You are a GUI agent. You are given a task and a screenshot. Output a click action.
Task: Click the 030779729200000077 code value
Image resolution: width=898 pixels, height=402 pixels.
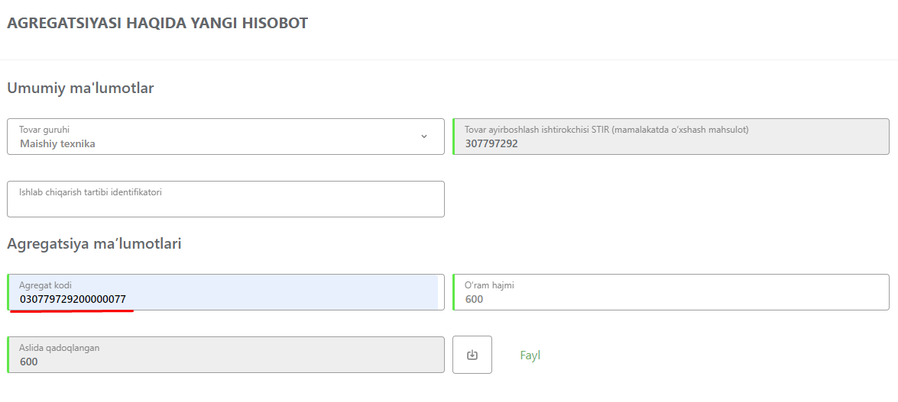tap(73, 299)
